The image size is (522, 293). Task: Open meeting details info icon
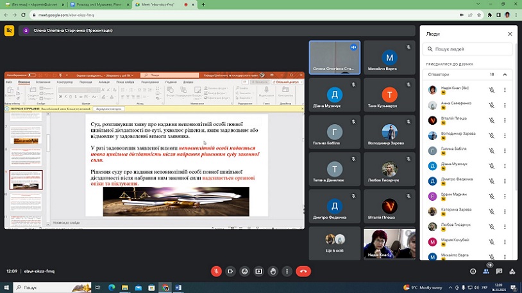(x=473, y=271)
